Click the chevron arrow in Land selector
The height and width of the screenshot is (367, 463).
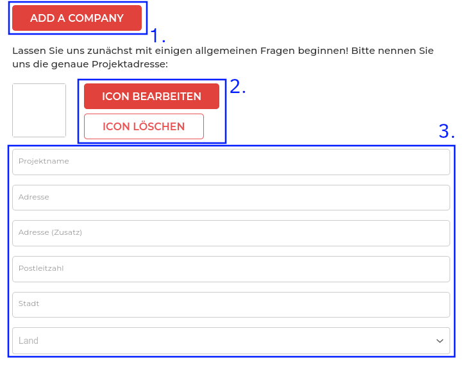click(x=440, y=341)
